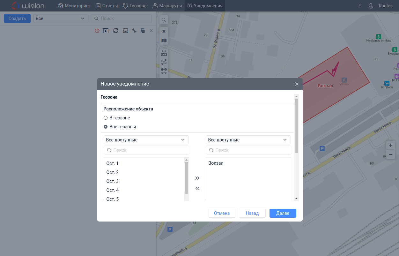Open the "Все" filter dropdown
Viewport: 399px width, 256px height.
pos(61,19)
